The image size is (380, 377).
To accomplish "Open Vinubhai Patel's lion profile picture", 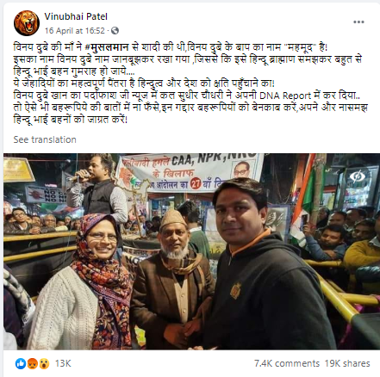I will (27, 23).
